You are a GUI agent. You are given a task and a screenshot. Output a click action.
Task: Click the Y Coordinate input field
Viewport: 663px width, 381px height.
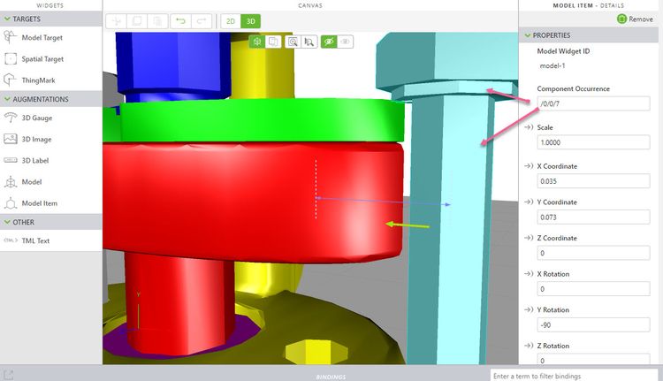click(593, 217)
